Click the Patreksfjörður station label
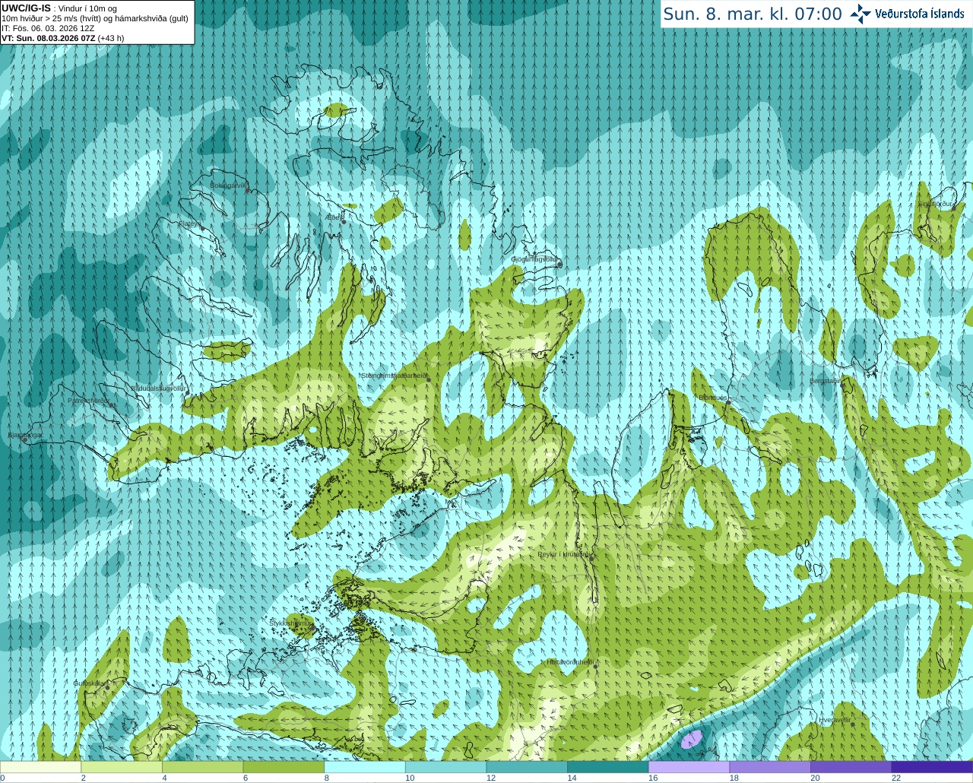Viewport: 973px width, 783px height. coord(89,400)
